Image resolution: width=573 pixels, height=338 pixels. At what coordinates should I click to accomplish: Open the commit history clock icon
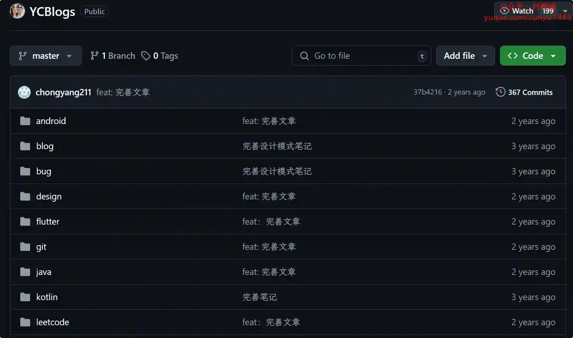pyautogui.click(x=500, y=92)
